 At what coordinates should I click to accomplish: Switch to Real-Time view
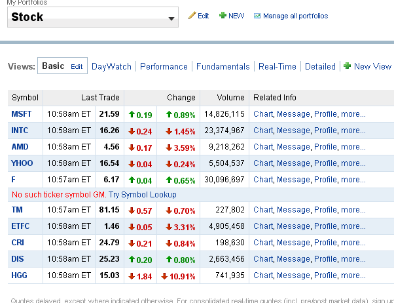[278, 66]
